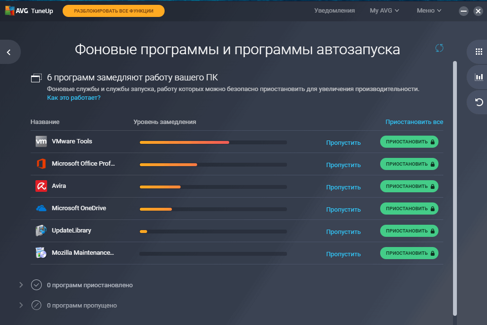Click the Avira icon

pyautogui.click(x=41, y=186)
